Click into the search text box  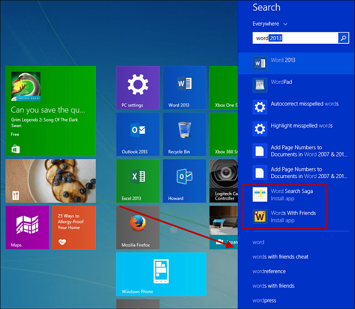click(x=295, y=38)
